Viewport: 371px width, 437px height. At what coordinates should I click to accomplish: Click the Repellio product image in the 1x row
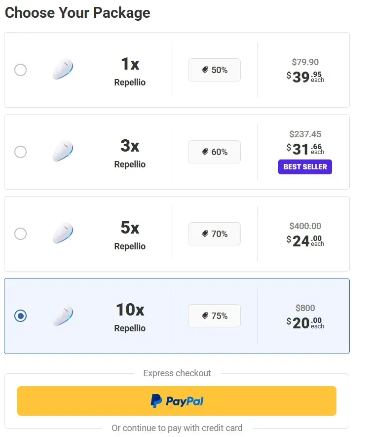pos(63,70)
